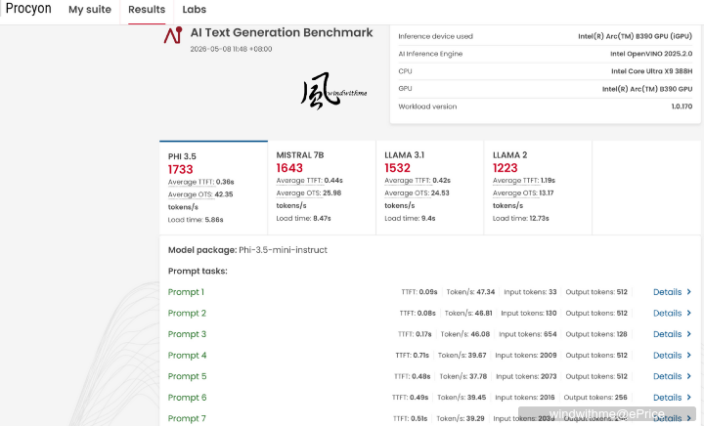Click the Procyon logo text

pos(28,9)
